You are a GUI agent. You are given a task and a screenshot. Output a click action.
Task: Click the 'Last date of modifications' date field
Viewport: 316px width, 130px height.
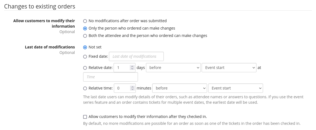pos(136,56)
